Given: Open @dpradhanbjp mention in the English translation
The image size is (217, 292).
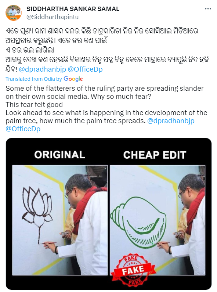Looking at the screenshot, I should click(x=171, y=121).
